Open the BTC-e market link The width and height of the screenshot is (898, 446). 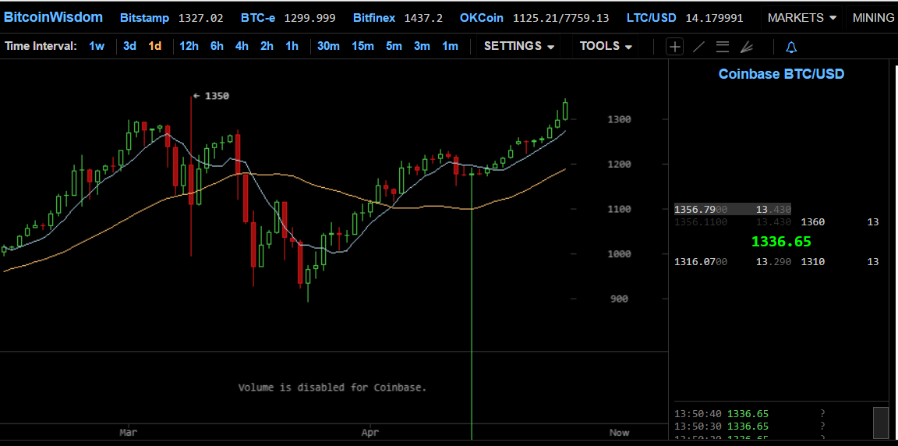tap(258, 18)
